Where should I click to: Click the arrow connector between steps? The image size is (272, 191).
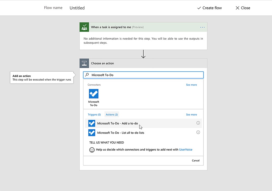pyautogui.click(x=143, y=54)
